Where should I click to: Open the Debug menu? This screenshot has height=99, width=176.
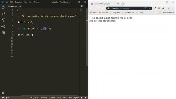[x=36, y=2]
